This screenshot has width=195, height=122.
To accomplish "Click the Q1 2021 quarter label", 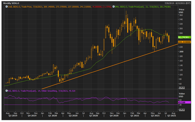I will click(x=135, y=116).
